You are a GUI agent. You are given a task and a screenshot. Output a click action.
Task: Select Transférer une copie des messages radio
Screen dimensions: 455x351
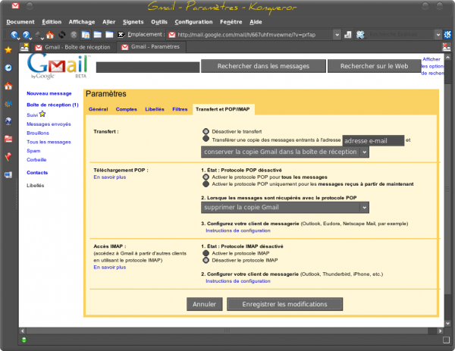(x=206, y=139)
